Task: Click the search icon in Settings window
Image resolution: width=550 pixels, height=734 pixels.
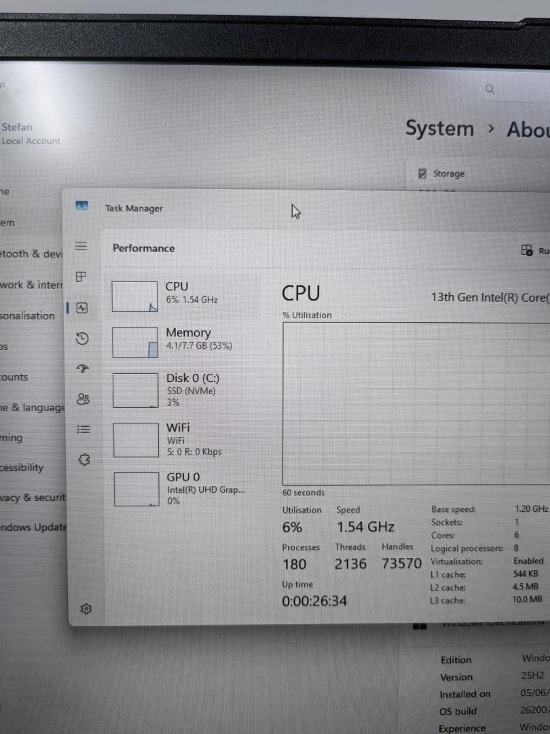Action: (490, 89)
